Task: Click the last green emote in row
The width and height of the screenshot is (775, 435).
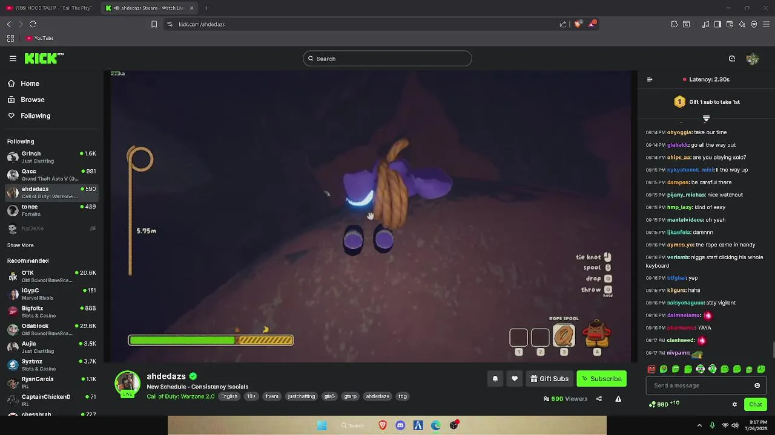Action: click(762, 369)
